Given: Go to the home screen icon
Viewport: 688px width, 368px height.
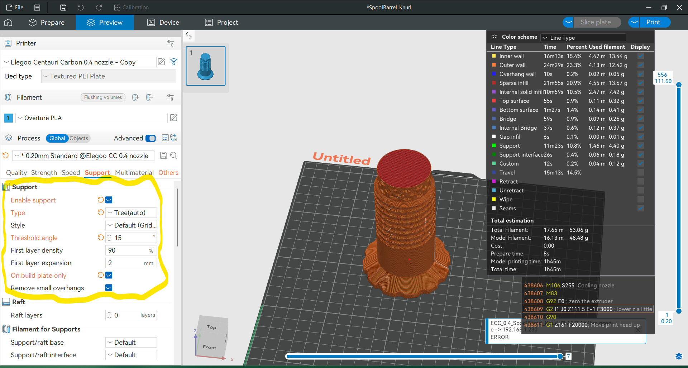Looking at the screenshot, I should [8, 22].
